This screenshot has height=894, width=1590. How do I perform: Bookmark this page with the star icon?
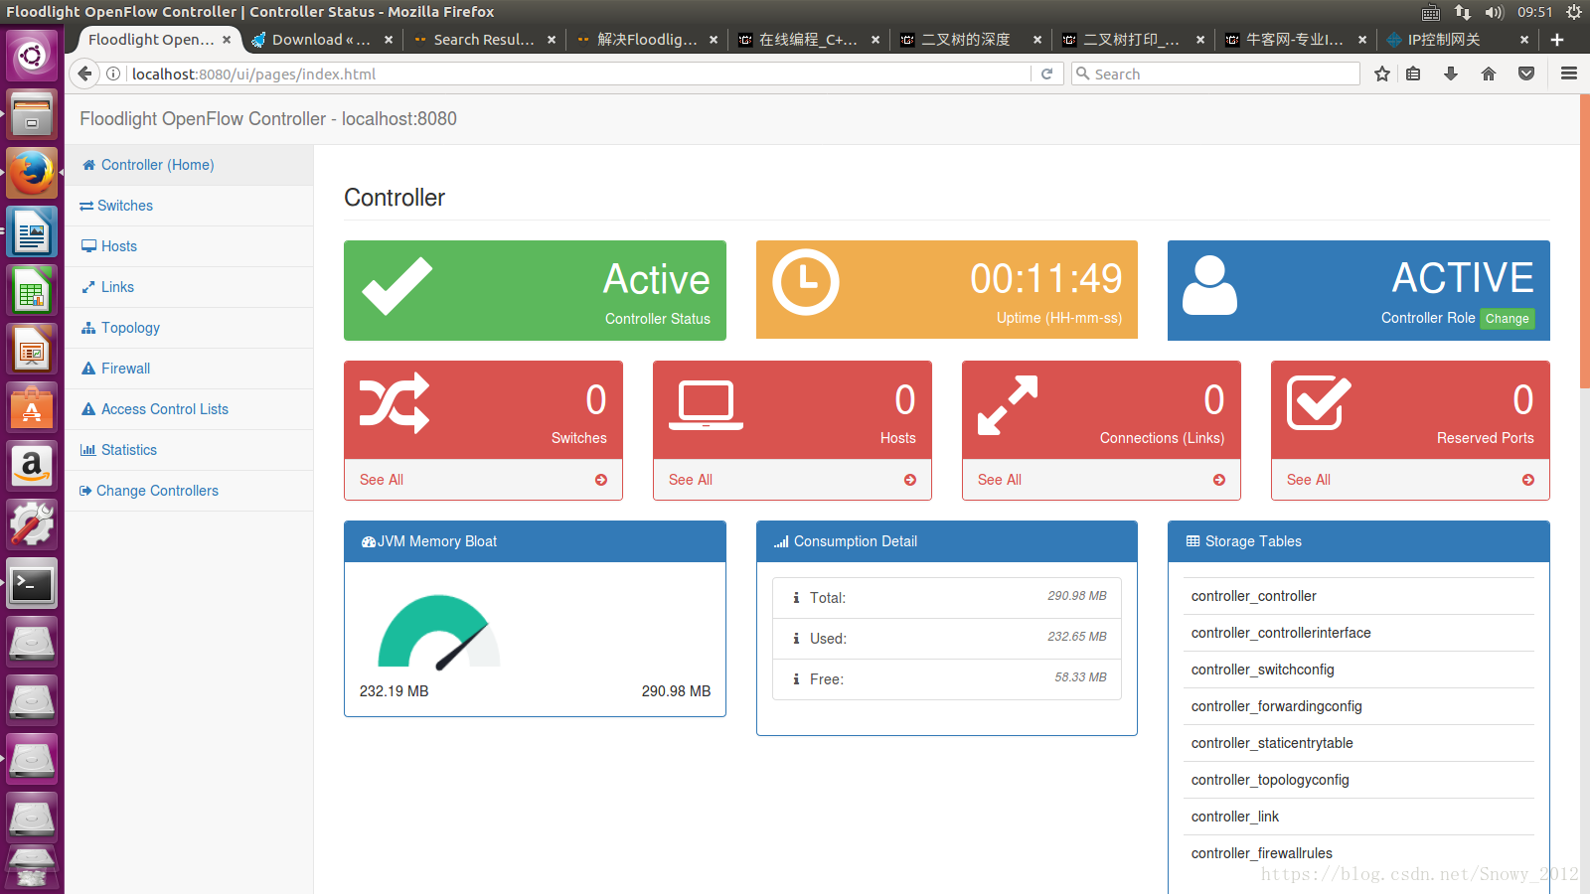pyautogui.click(x=1382, y=74)
